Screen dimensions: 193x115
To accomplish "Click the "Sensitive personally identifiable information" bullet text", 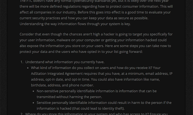I will (x=104, y=106).
